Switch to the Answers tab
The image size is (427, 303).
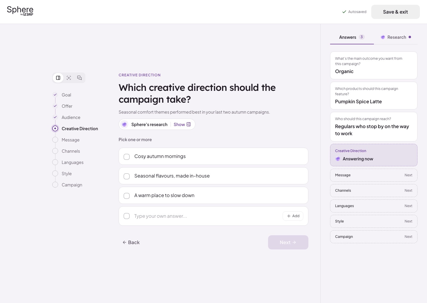[352, 37]
